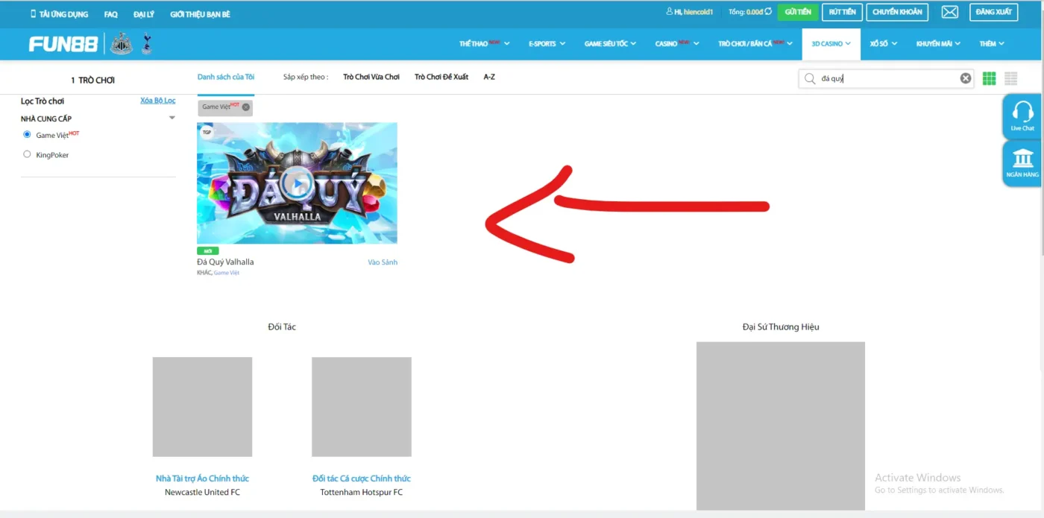Open the Thể Thao dropdown menu
Screen dimensions: 1044x518
coord(484,44)
